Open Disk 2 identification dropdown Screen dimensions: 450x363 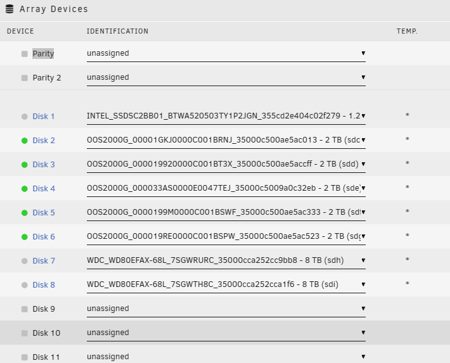[x=226, y=140]
